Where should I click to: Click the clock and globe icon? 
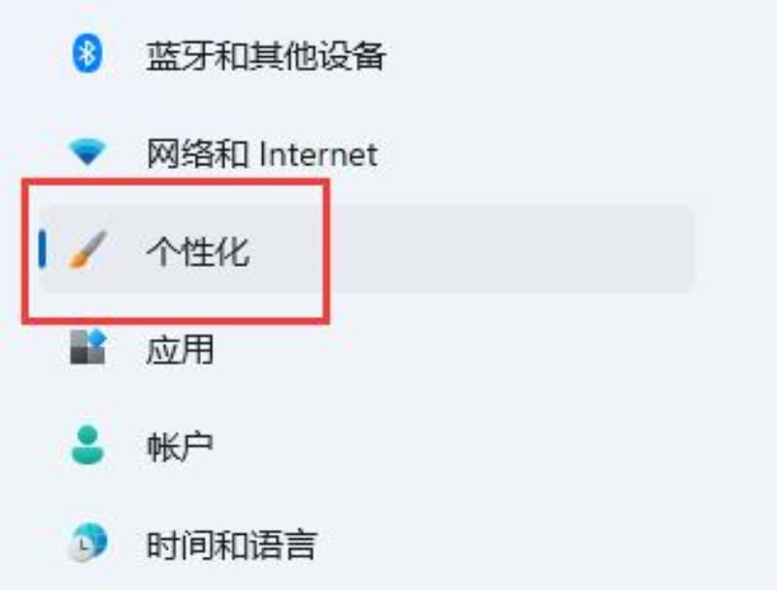(87, 542)
